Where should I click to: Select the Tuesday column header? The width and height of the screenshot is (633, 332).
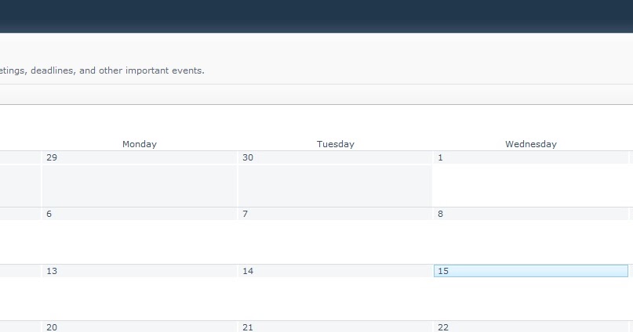click(335, 144)
